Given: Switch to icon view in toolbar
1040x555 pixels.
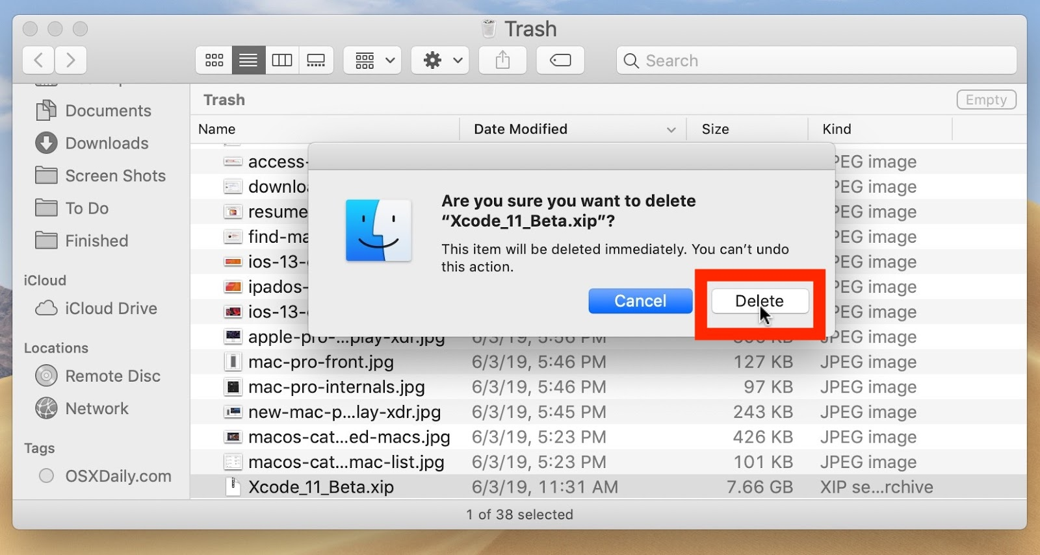Looking at the screenshot, I should point(214,60).
